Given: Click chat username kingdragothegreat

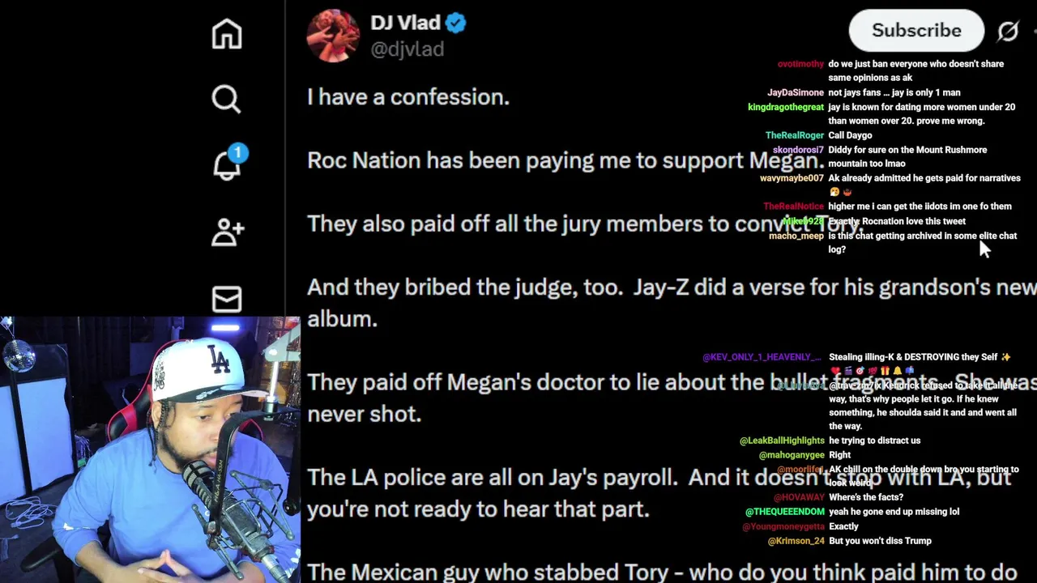Looking at the screenshot, I should click(x=785, y=107).
